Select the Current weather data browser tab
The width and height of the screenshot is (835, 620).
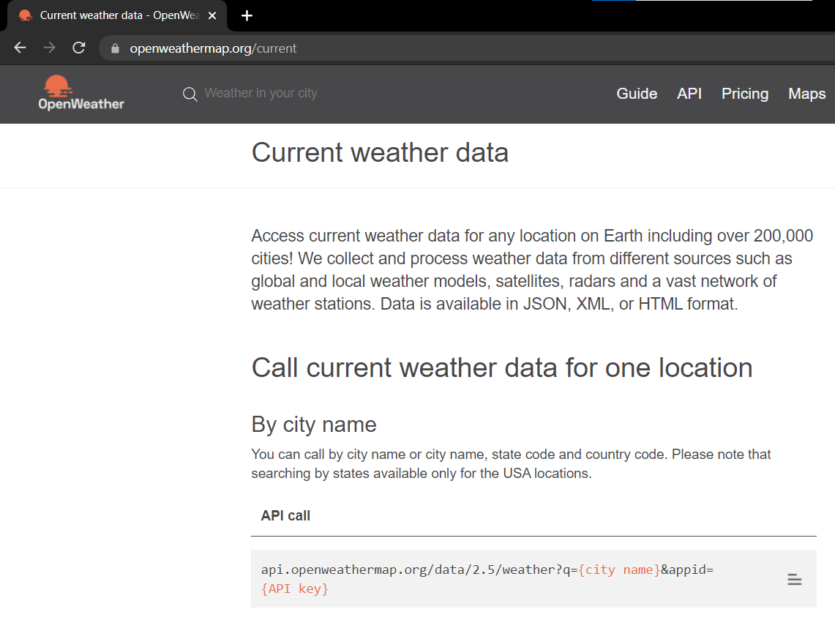pyautogui.click(x=110, y=15)
